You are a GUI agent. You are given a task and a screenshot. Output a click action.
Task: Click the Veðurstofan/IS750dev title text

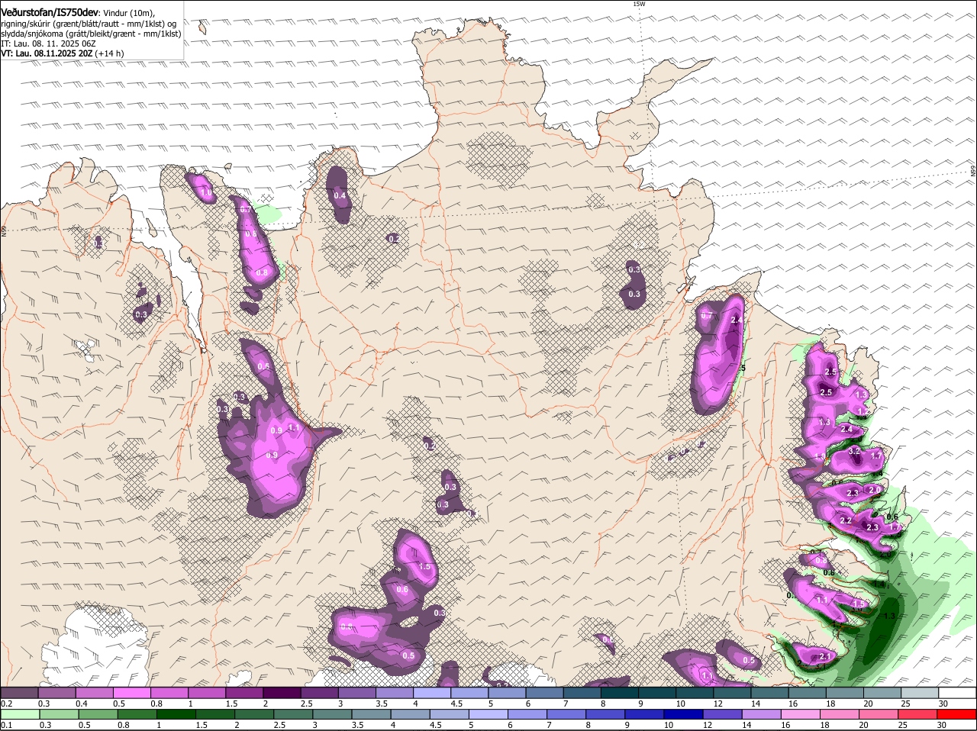pyautogui.click(x=50, y=13)
